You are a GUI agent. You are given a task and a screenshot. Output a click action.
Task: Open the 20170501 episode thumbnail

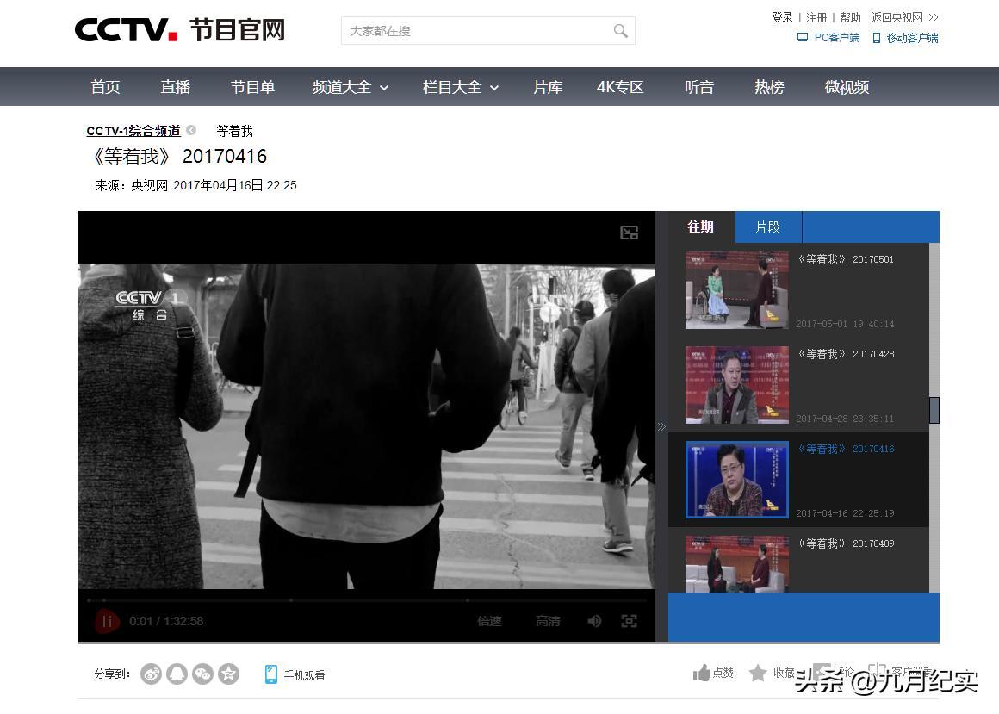tap(736, 290)
